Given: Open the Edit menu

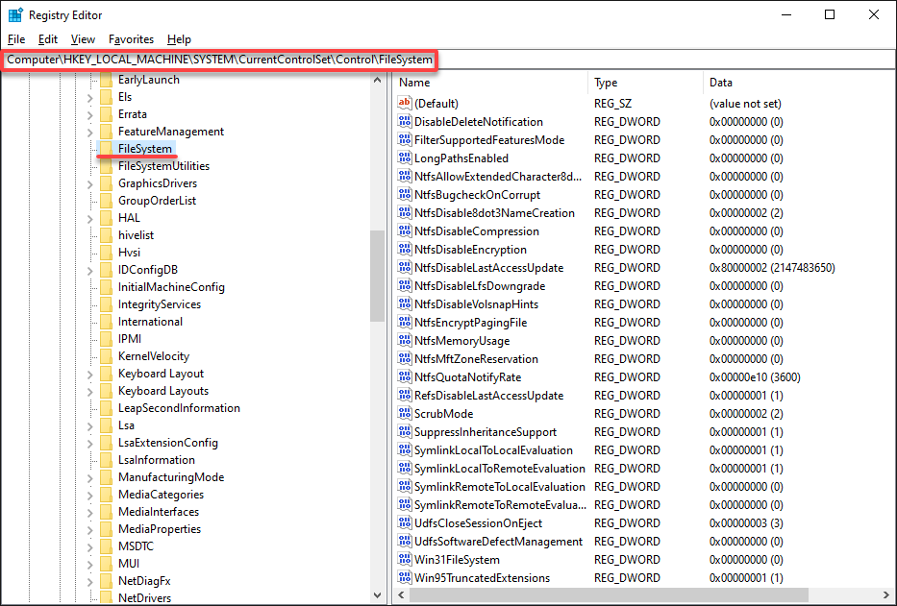Looking at the screenshot, I should (x=48, y=39).
